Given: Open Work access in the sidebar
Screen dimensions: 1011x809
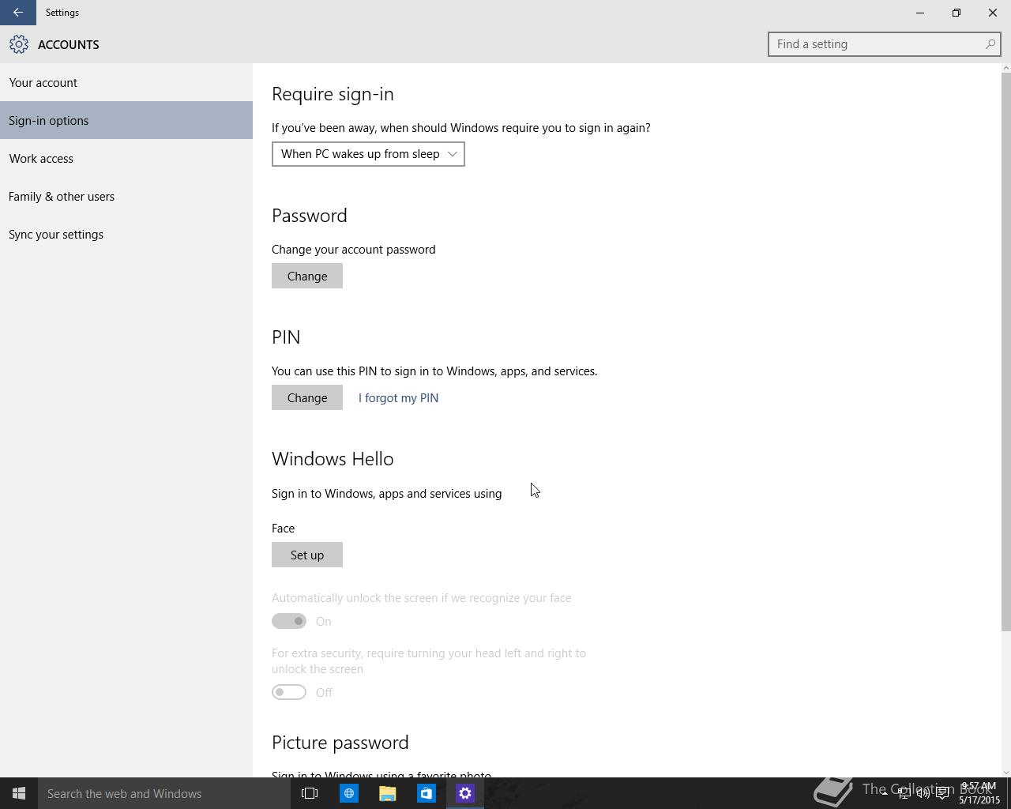Looking at the screenshot, I should tap(126, 158).
